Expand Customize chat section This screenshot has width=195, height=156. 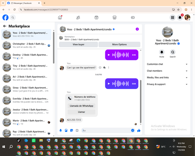click(167, 64)
